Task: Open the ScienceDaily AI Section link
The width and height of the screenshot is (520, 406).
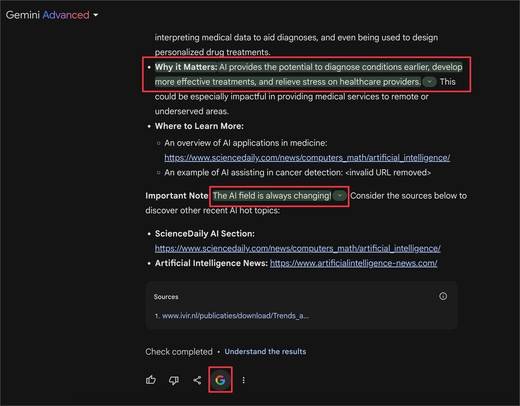Action: [298, 248]
